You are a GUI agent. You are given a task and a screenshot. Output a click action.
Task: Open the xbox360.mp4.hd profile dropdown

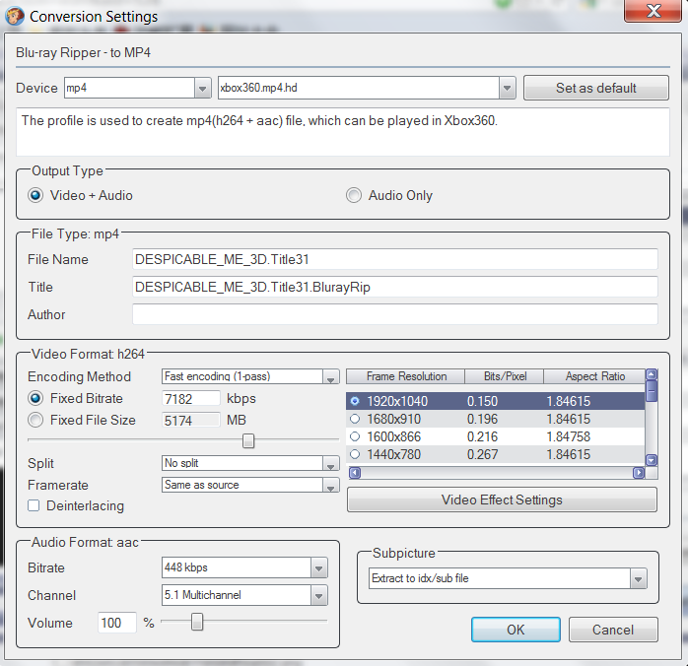pos(507,88)
